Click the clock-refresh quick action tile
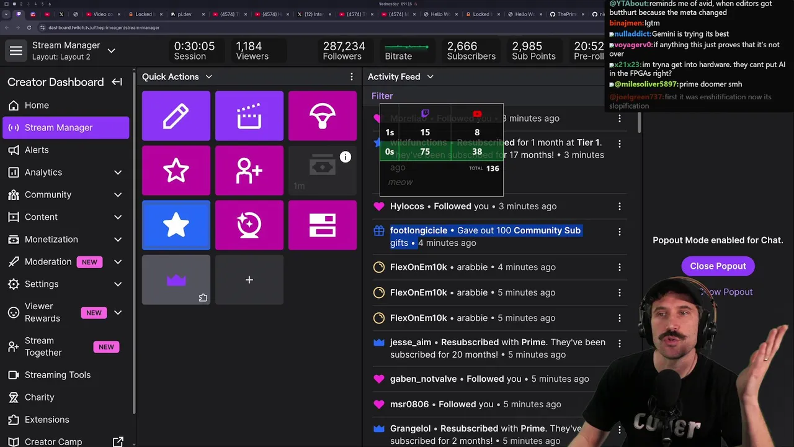 coord(249,225)
